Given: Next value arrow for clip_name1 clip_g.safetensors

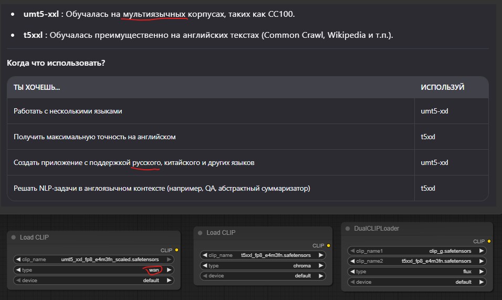Looking at the screenshot, I should coord(481,251).
